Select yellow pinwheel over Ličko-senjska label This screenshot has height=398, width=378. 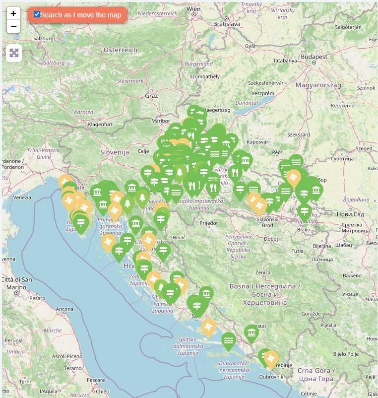point(149,241)
